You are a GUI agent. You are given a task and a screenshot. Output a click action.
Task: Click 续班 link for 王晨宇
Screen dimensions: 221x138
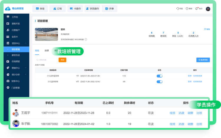point(172,113)
